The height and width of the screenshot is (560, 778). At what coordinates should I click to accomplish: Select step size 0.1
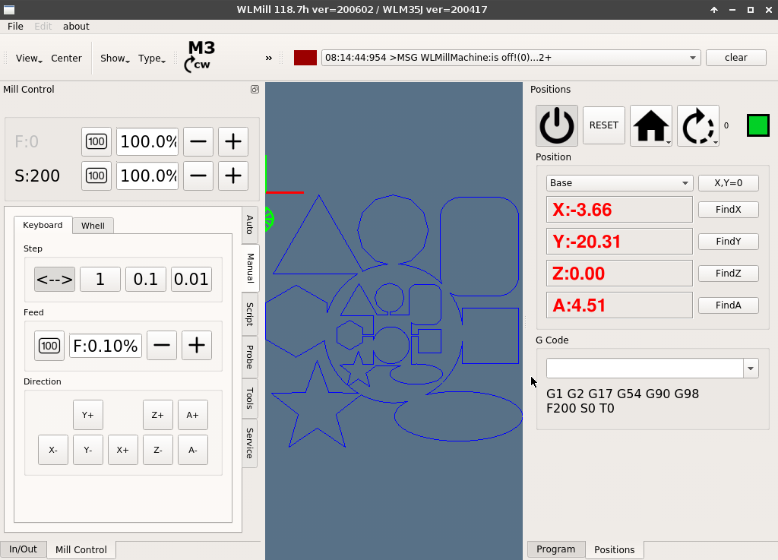(x=146, y=280)
